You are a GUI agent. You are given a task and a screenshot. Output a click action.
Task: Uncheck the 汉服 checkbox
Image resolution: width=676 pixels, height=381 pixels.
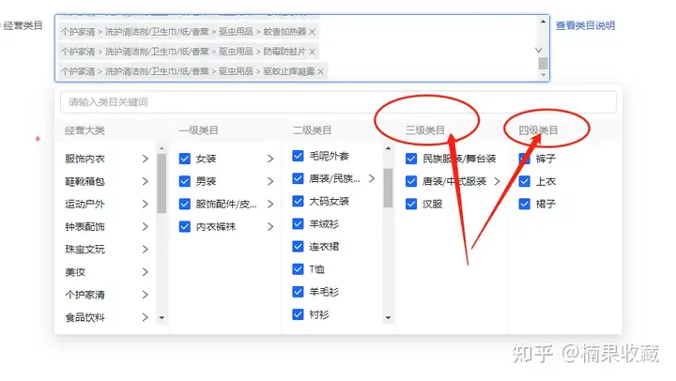411,204
